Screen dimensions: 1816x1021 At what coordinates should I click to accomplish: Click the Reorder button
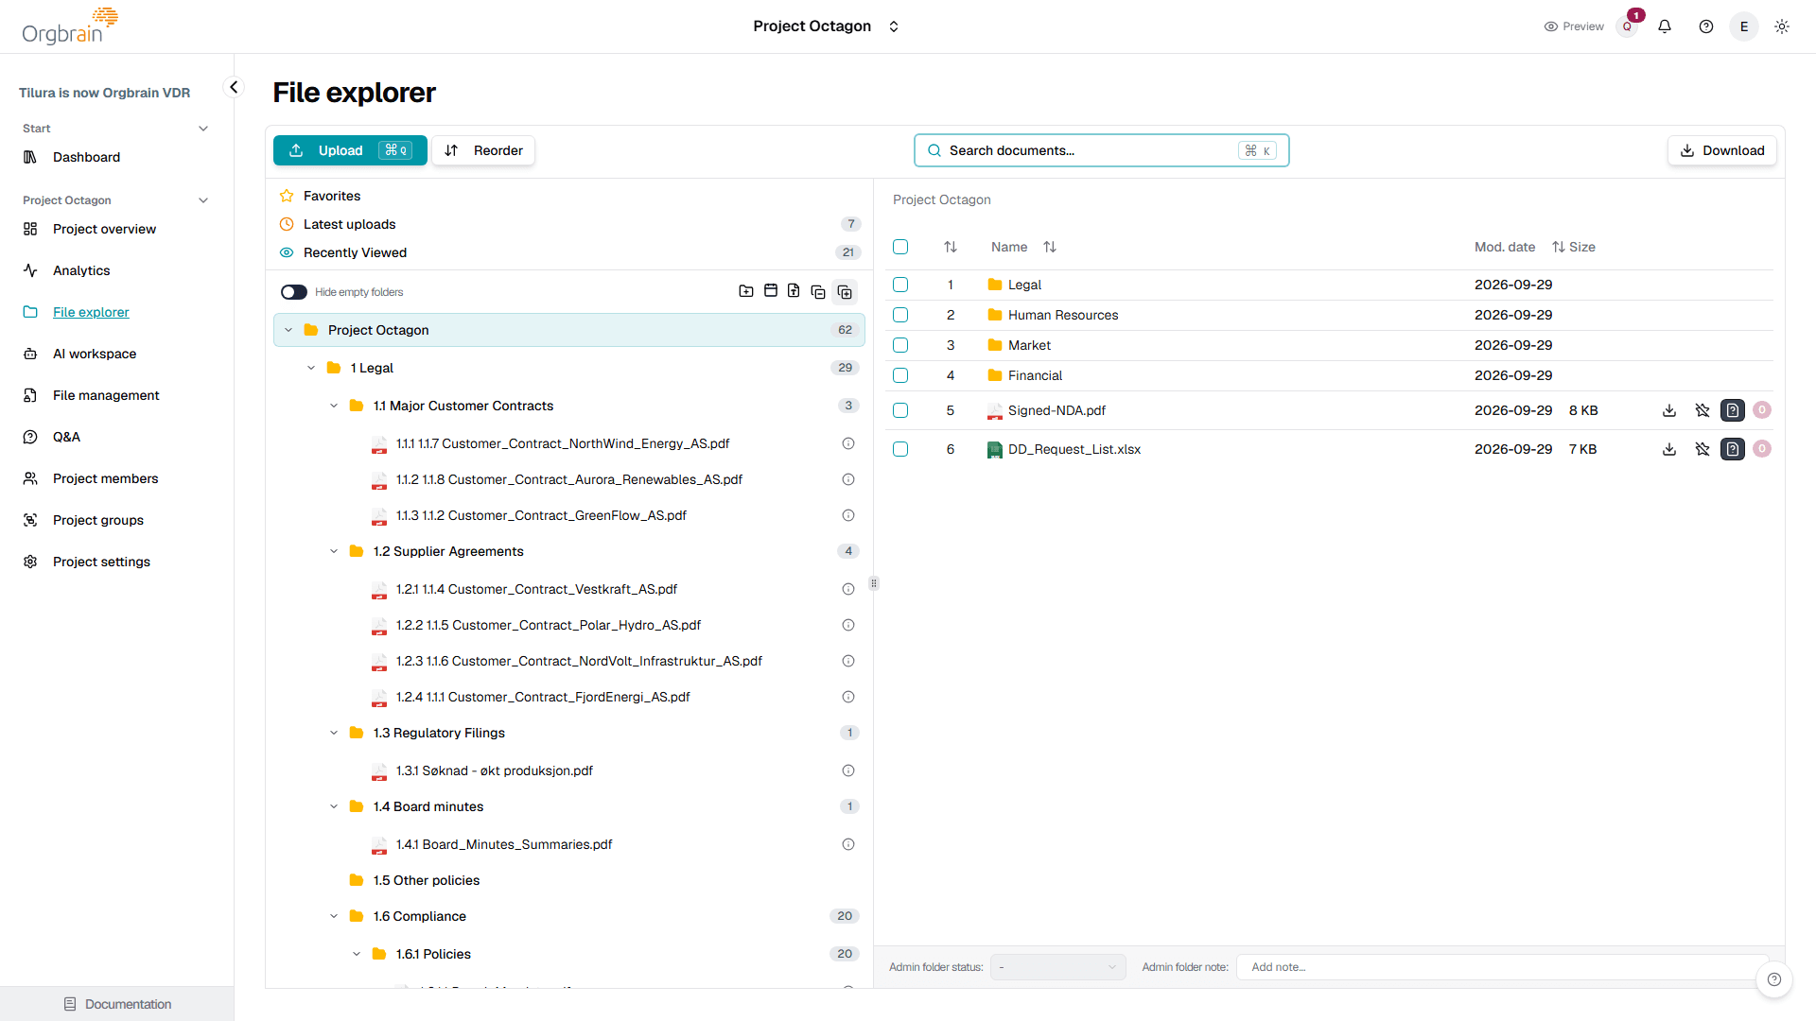483,150
